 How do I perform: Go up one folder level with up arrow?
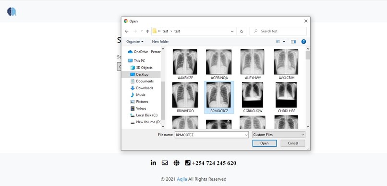click(147, 31)
